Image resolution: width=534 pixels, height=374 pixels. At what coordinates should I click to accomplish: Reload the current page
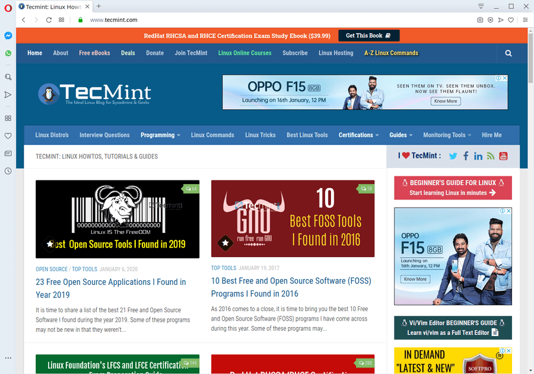[x=49, y=20]
